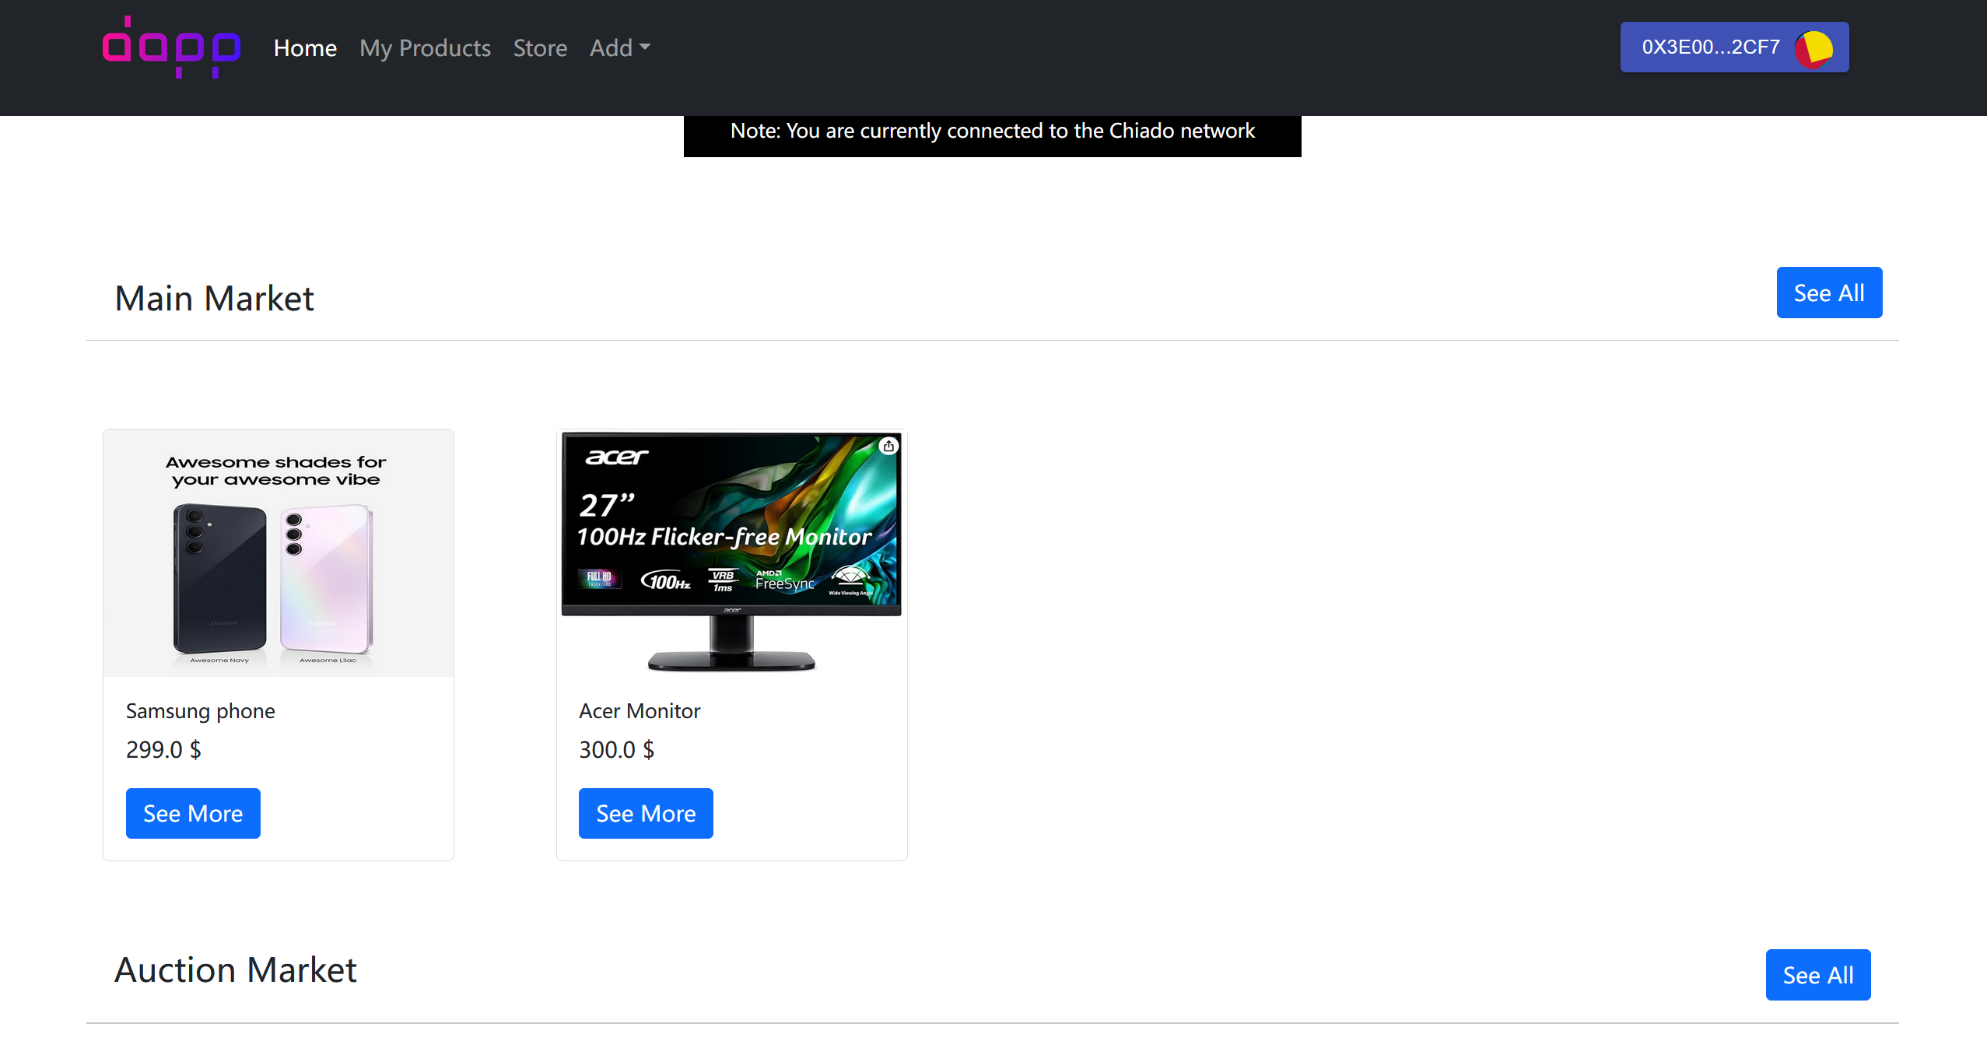
Task: Click the Chiado network notification banner
Action: click(x=994, y=131)
